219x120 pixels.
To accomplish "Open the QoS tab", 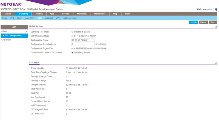I will point(52,14).
